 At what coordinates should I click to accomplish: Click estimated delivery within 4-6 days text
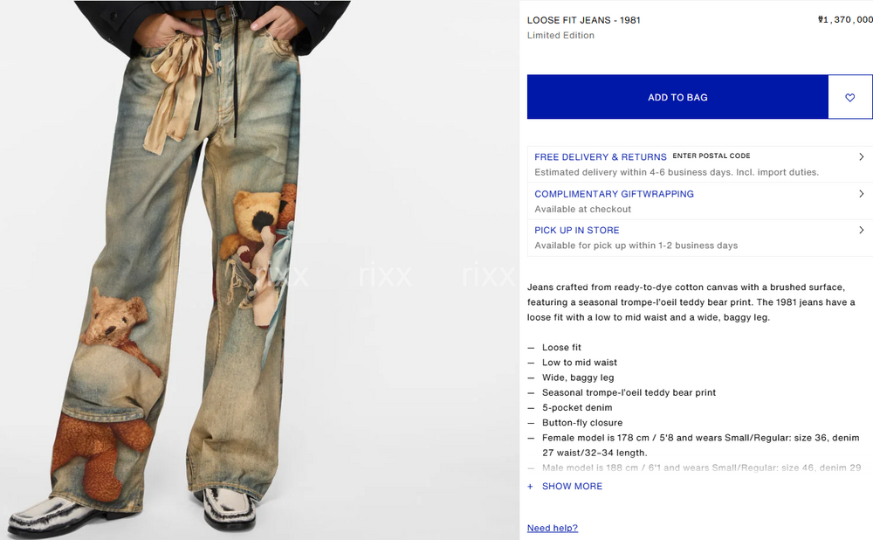(677, 172)
